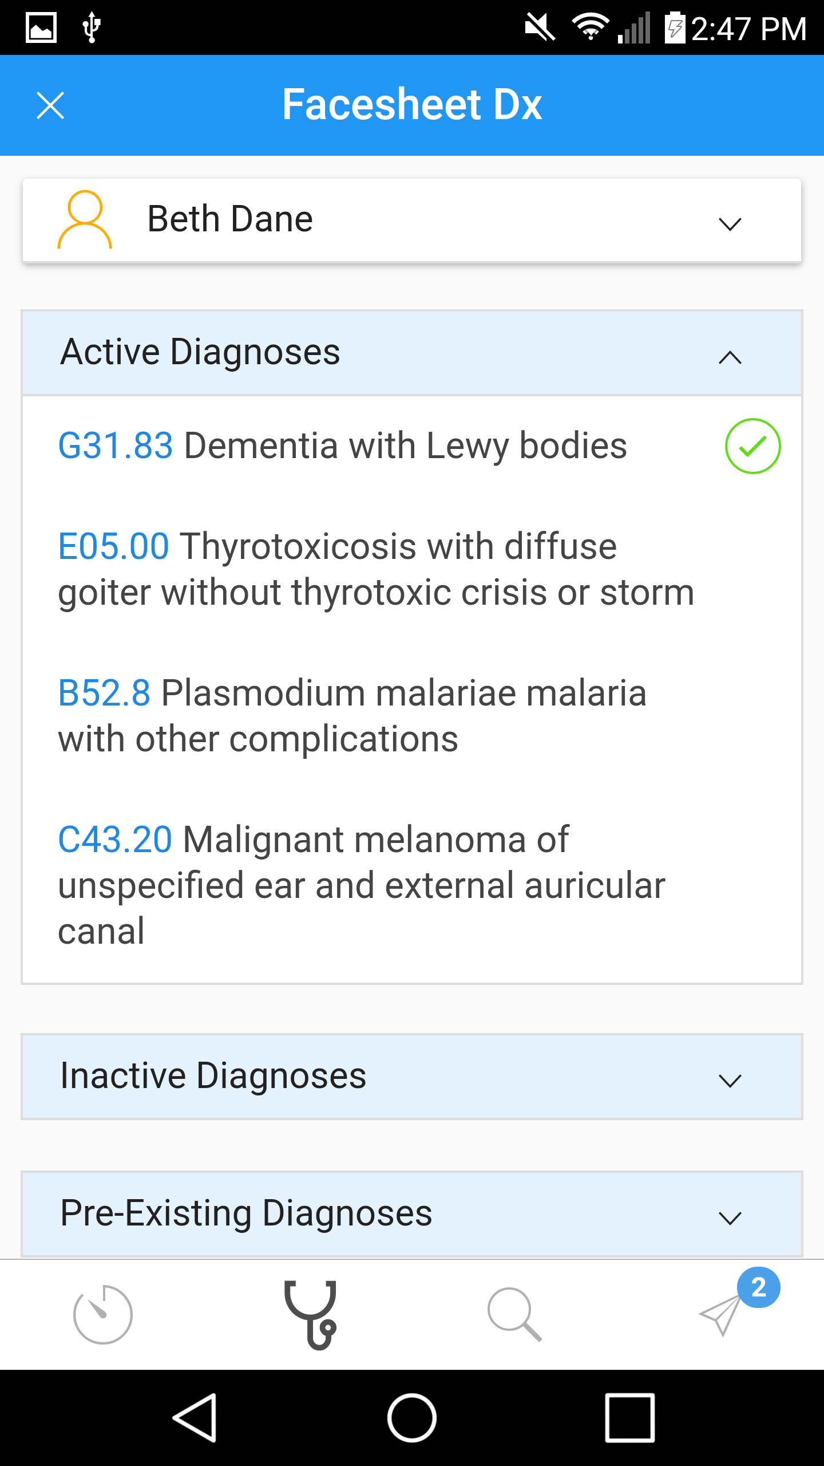Select the E05.00 Thyrotoxicosis diagnosis
This screenshot has width=824, height=1466.
click(375, 569)
